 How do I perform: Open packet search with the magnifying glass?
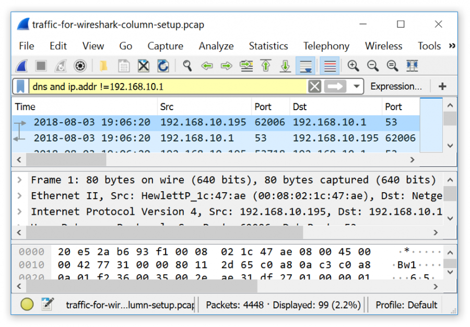coord(187,65)
